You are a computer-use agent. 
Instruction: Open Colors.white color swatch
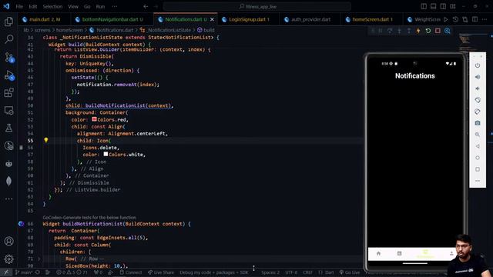(106, 154)
